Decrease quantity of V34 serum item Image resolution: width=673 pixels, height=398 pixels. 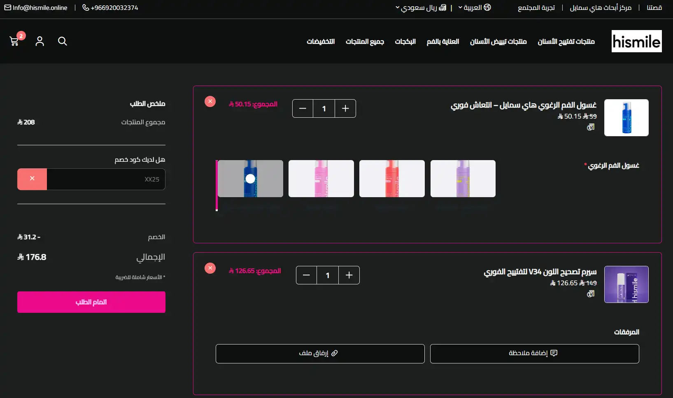pyautogui.click(x=306, y=275)
